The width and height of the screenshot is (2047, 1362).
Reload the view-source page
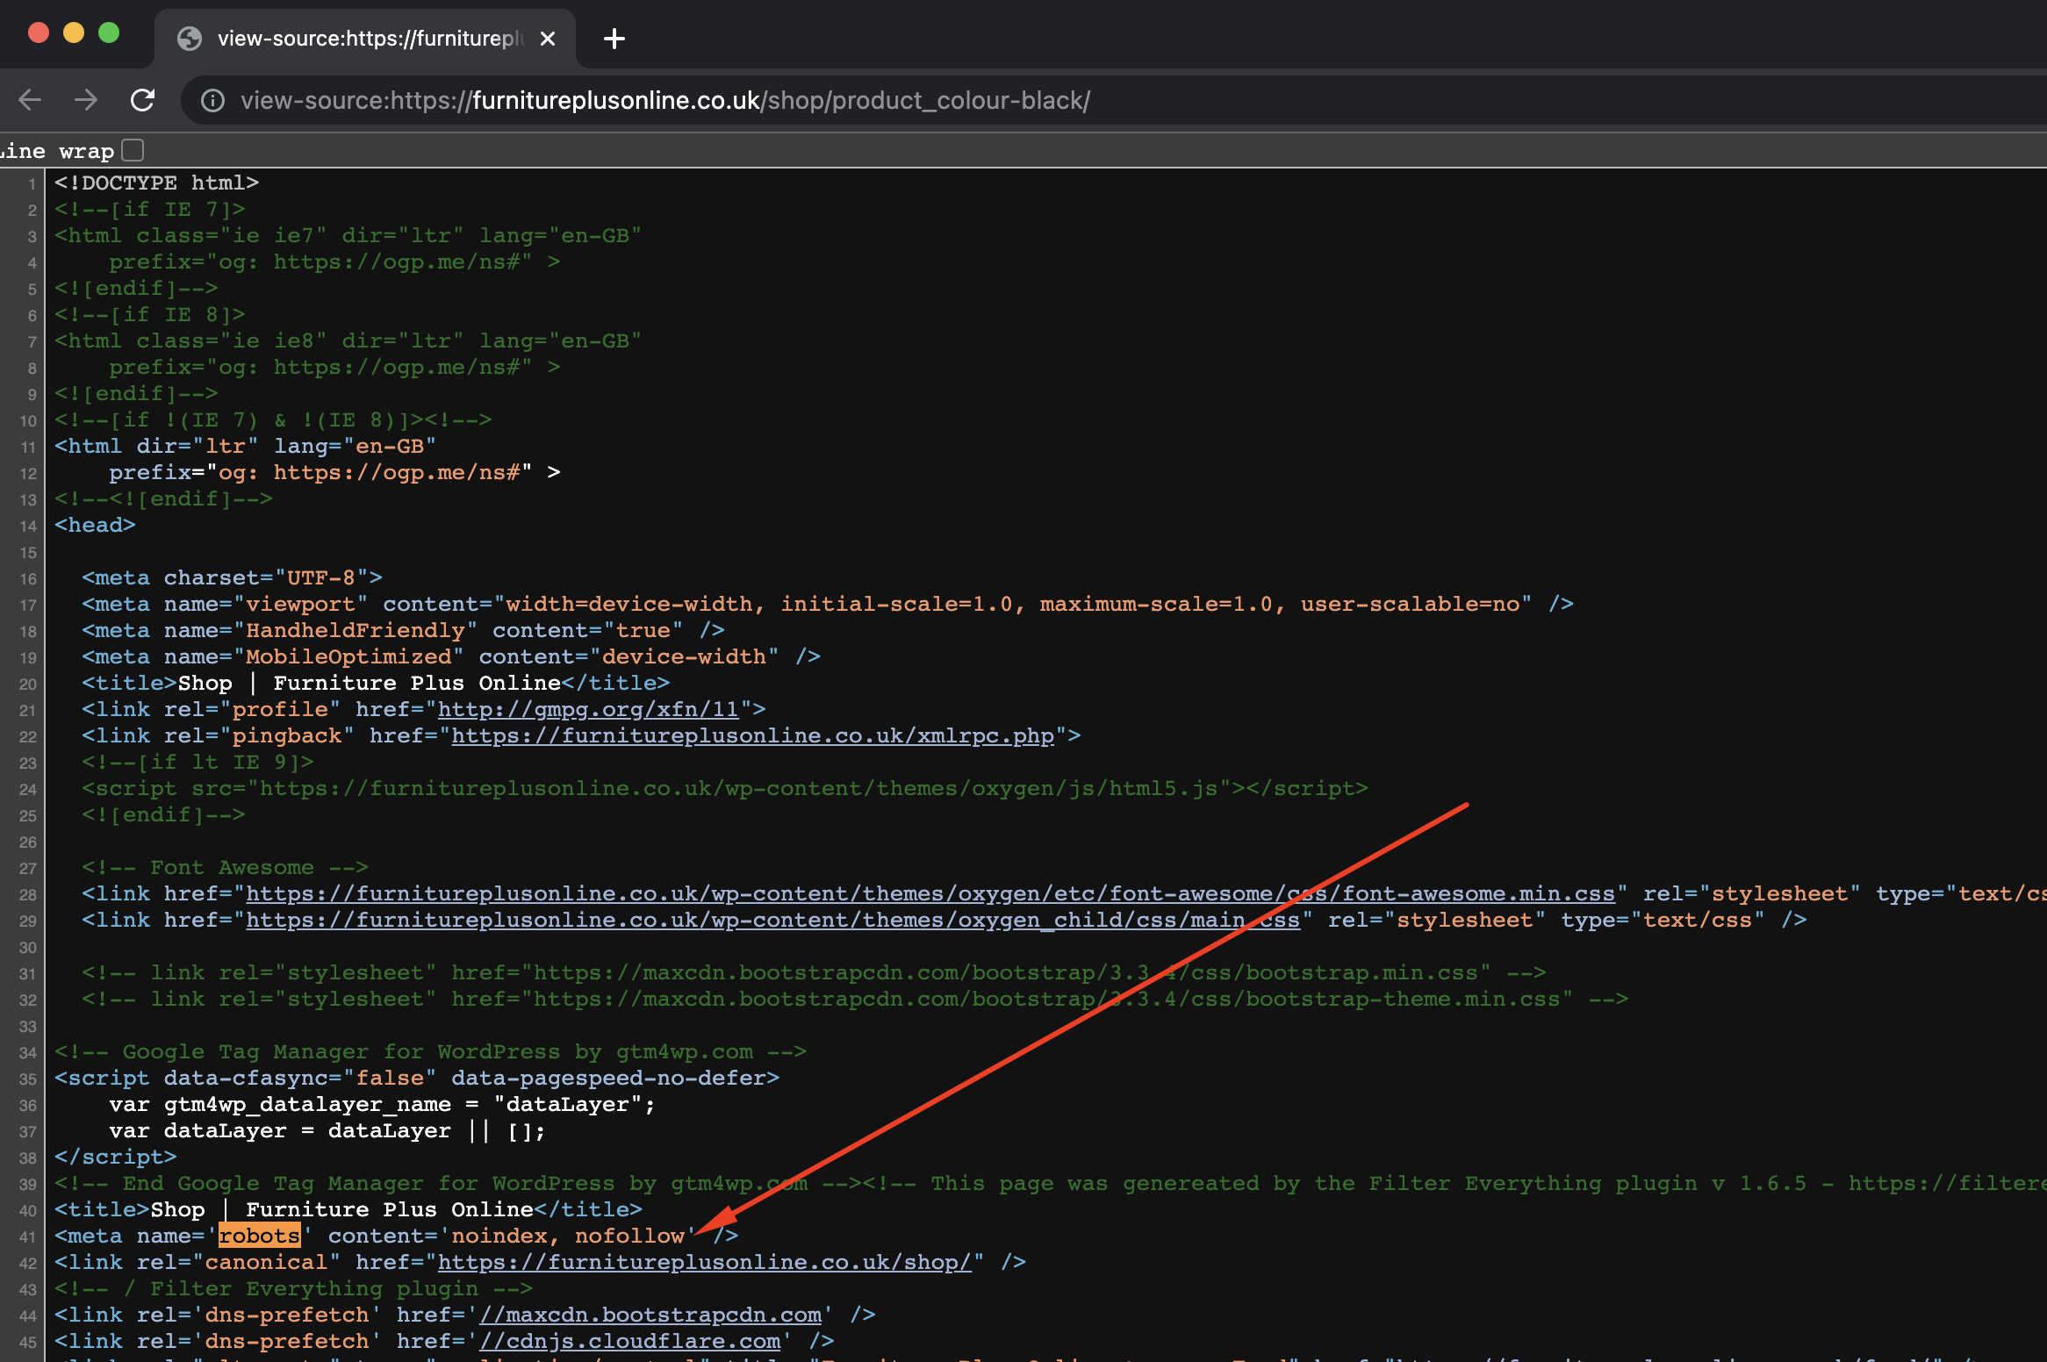(x=142, y=100)
